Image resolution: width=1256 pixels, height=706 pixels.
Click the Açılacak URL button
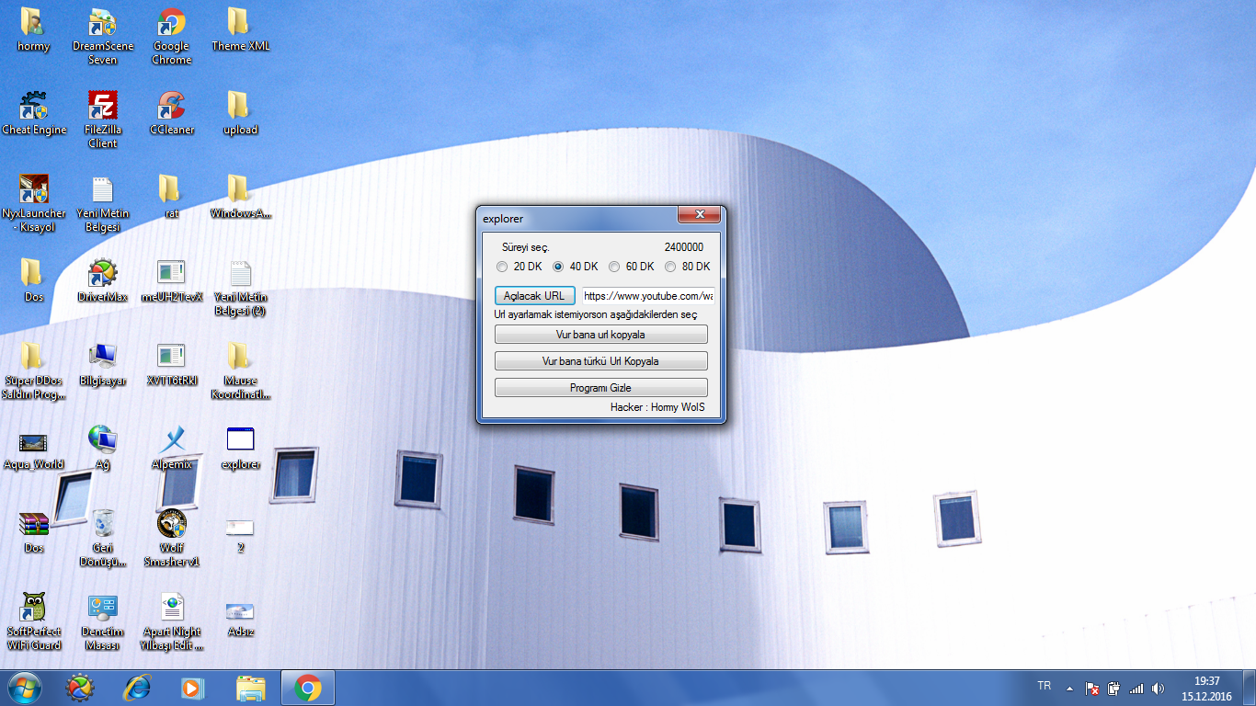coord(535,296)
